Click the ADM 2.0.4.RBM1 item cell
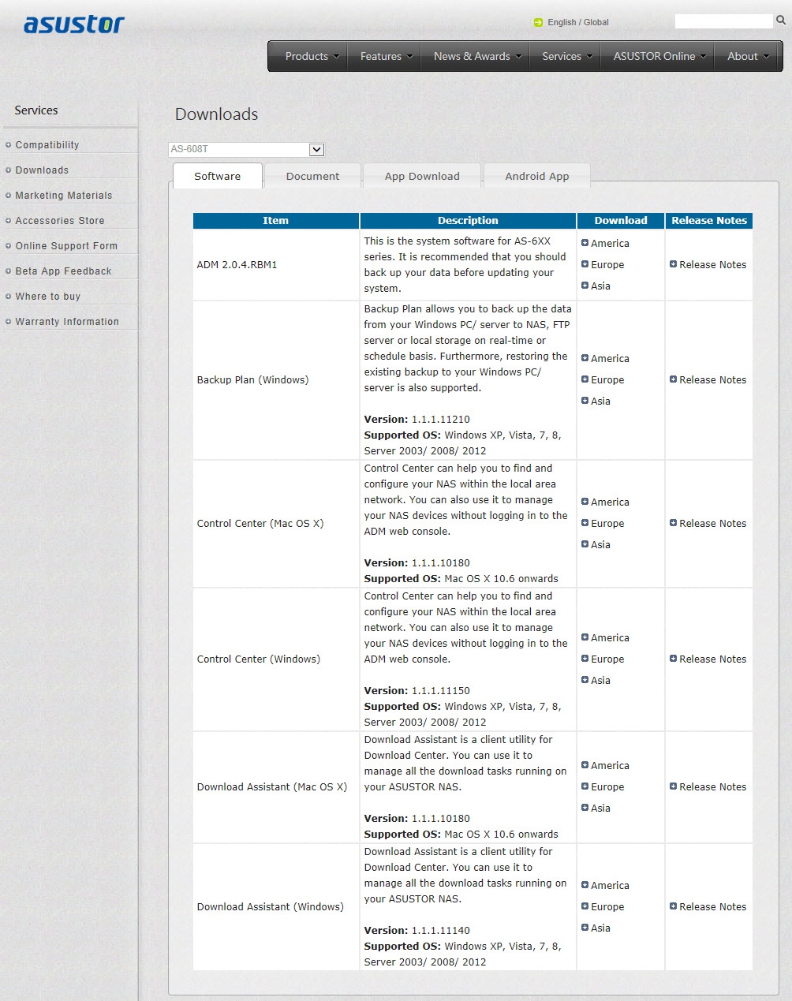This screenshot has height=1001, width=792. pos(276,265)
